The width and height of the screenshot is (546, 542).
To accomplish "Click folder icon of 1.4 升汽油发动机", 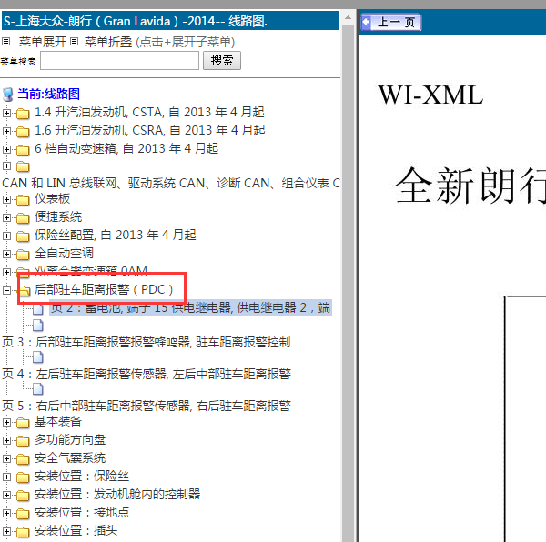I will click(x=23, y=114).
